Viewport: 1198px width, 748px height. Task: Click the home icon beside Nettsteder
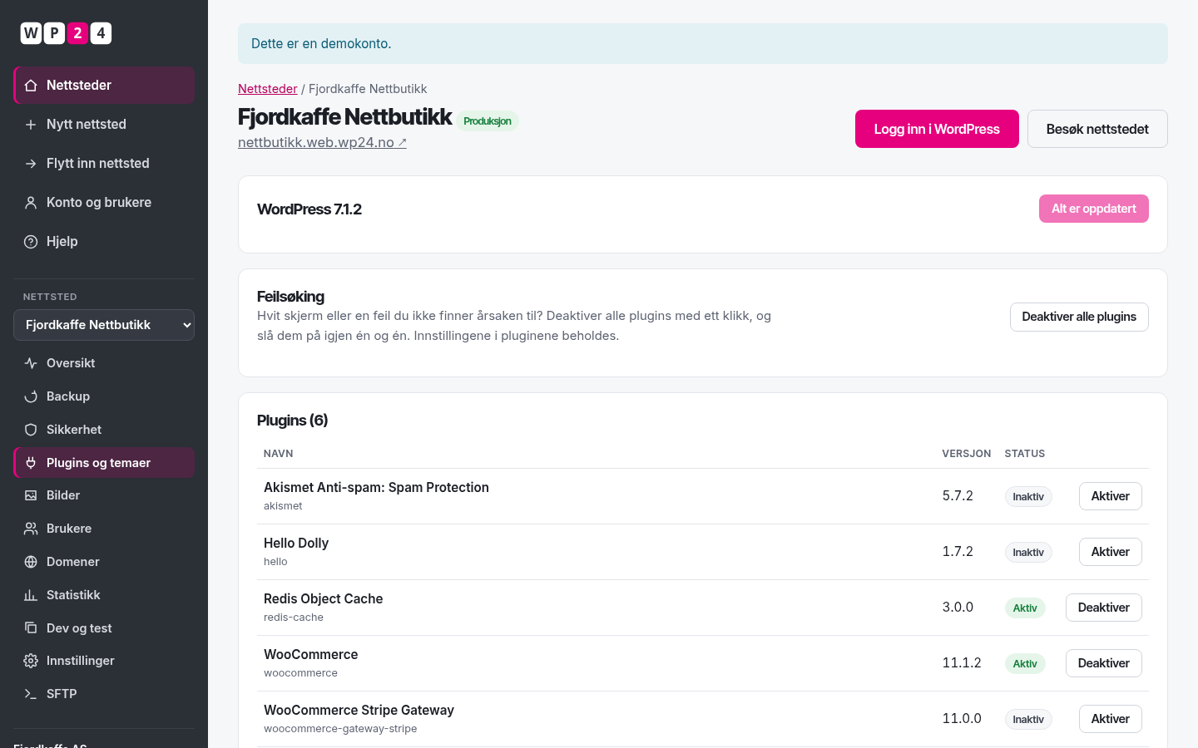[x=31, y=86]
